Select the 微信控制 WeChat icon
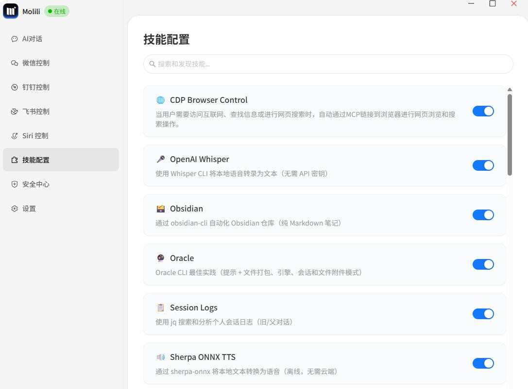 15,63
